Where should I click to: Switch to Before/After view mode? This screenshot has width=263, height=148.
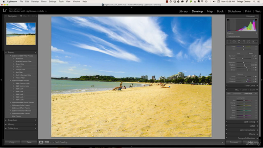point(46,142)
